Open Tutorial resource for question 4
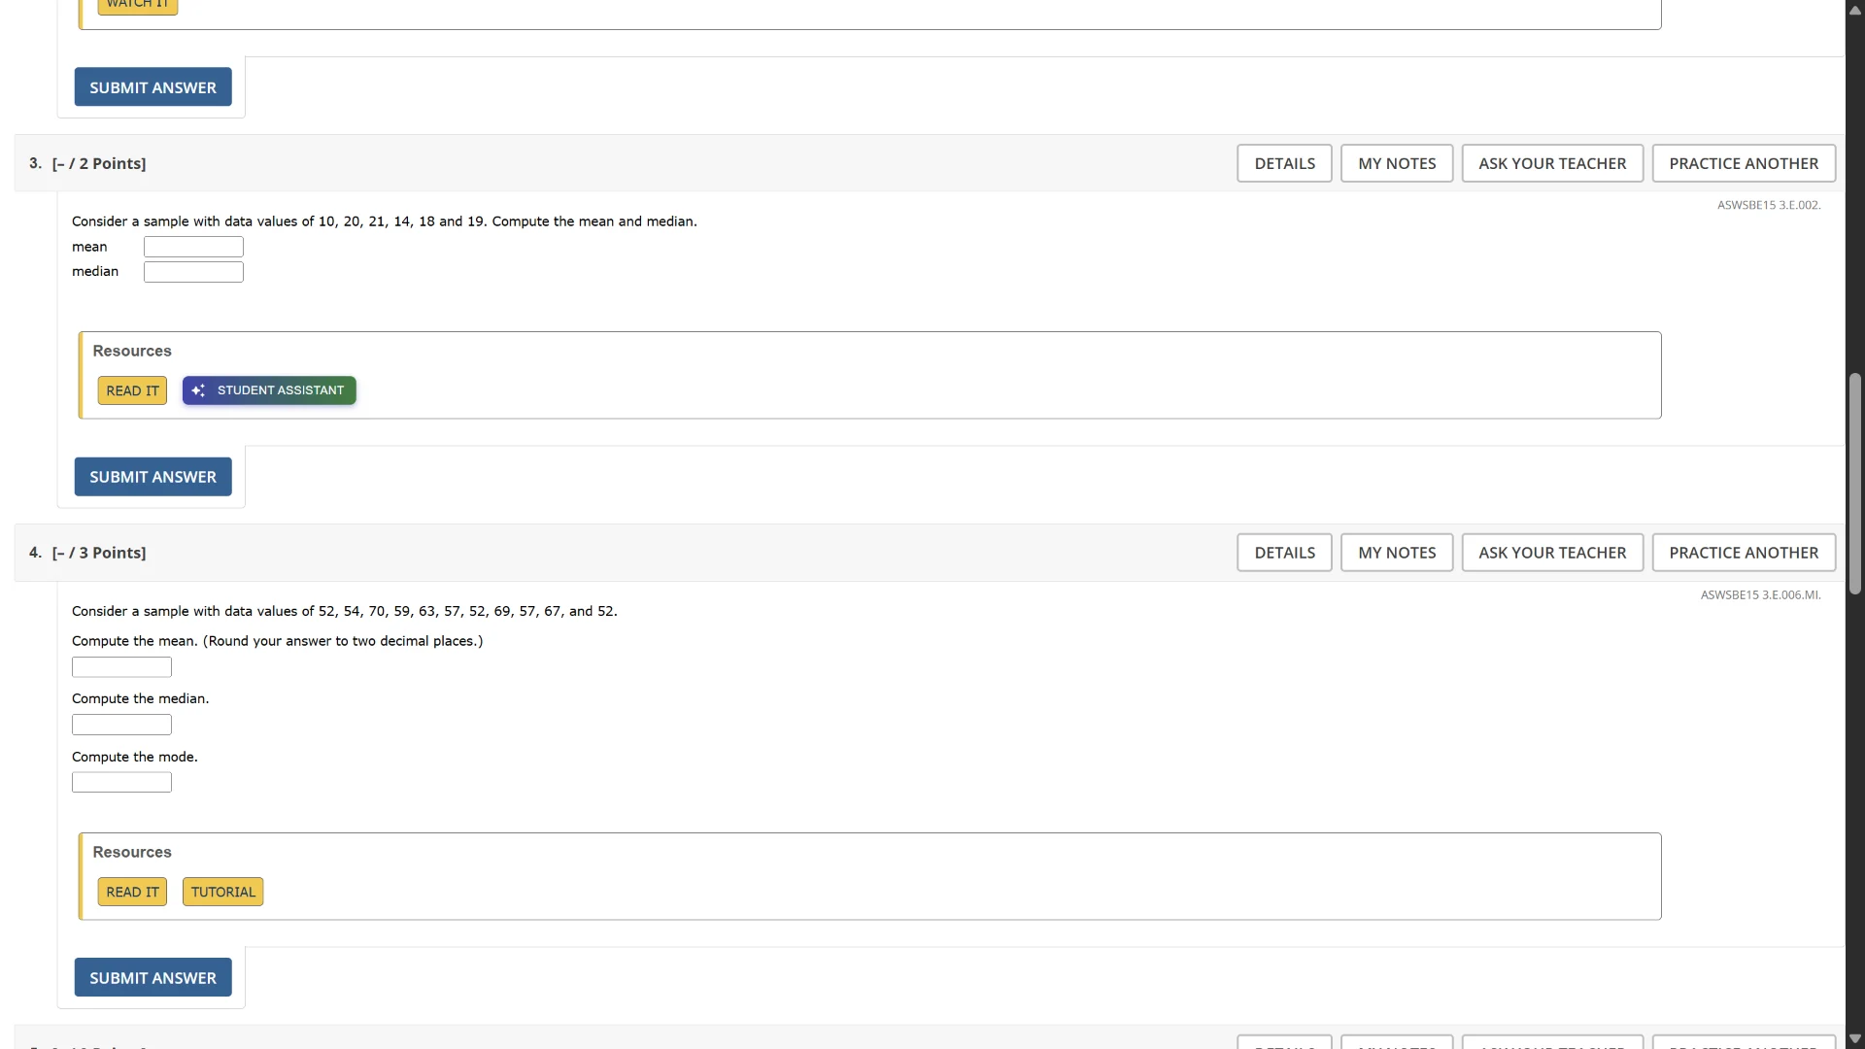1865x1049 pixels. click(x=222, y=892)
